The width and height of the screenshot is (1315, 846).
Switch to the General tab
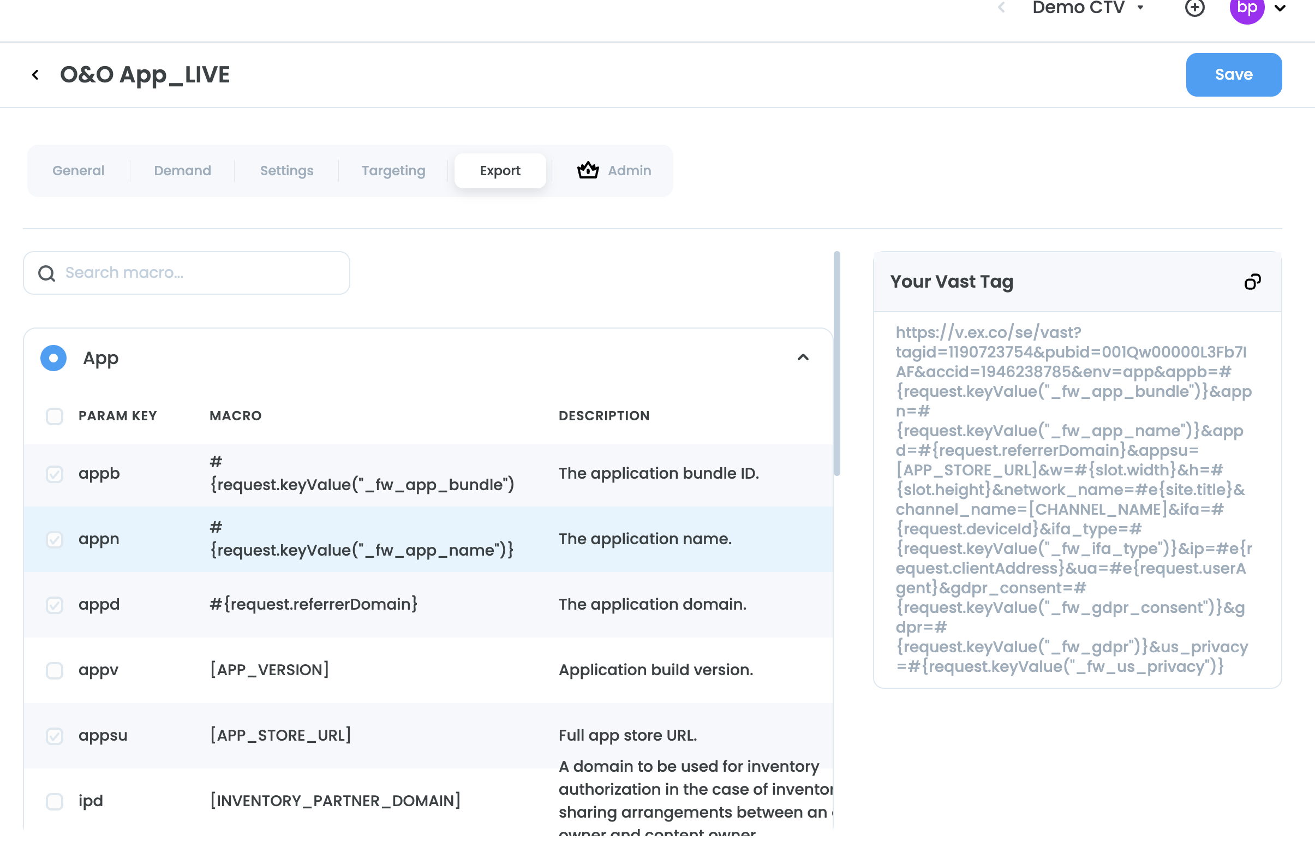[x=79, y=171]
